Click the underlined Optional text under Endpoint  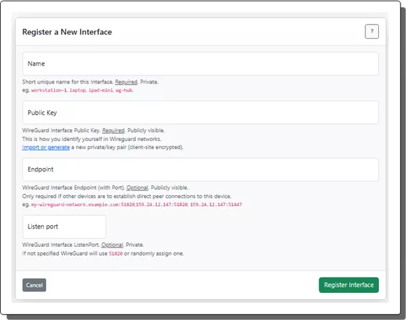(x=137, y=188)
